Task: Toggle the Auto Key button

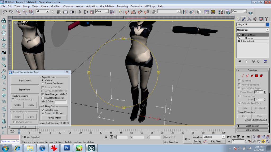Action: point(197,137)
